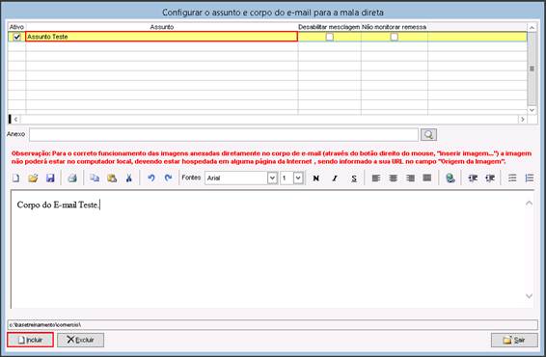Click the Não monitorar remessa column header

395,27
